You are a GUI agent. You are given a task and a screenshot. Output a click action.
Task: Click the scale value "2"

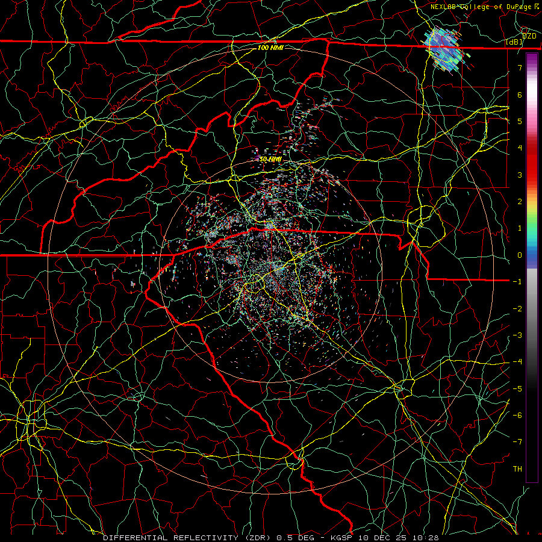[520, 202]
